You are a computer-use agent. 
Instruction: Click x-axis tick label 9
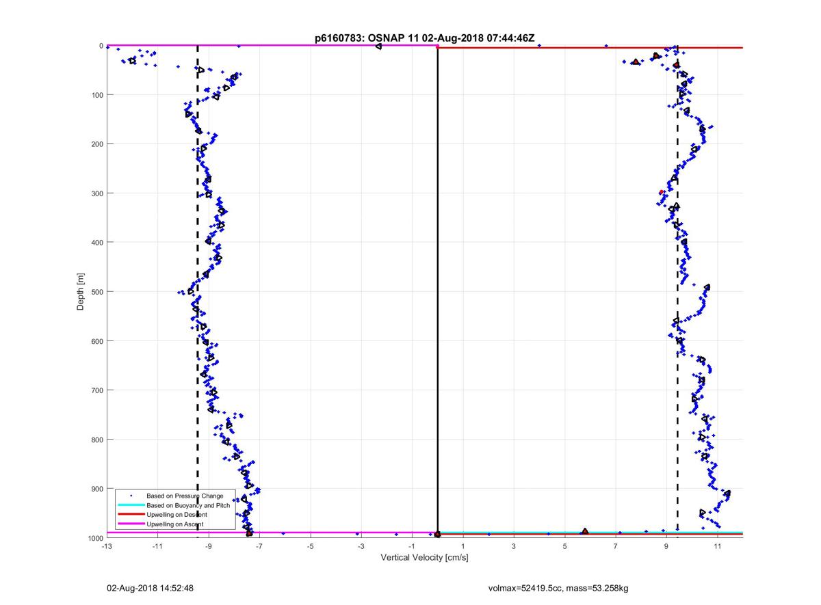point(666,546)
